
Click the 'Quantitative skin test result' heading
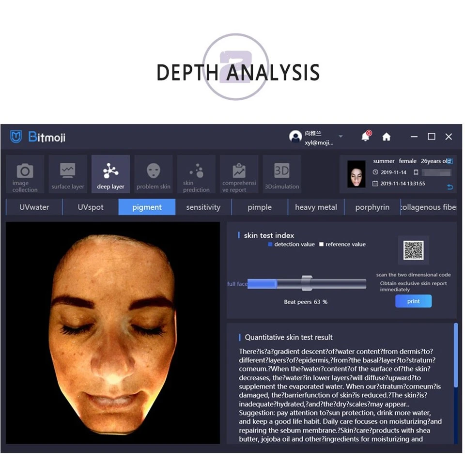[x=289, y=337]
